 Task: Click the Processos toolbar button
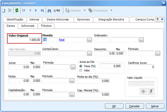(x=98, y=11)
